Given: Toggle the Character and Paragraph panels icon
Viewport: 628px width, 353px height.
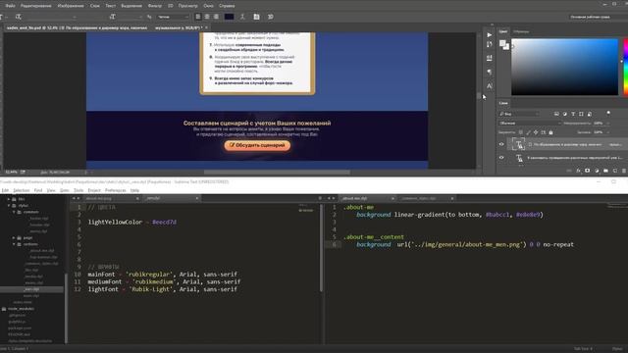Looking at the screenshot, I should click(x=256, y=17).
